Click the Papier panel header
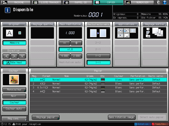This screenshot has height=126, width=169. pyautogui.click(x=98, y=71)
